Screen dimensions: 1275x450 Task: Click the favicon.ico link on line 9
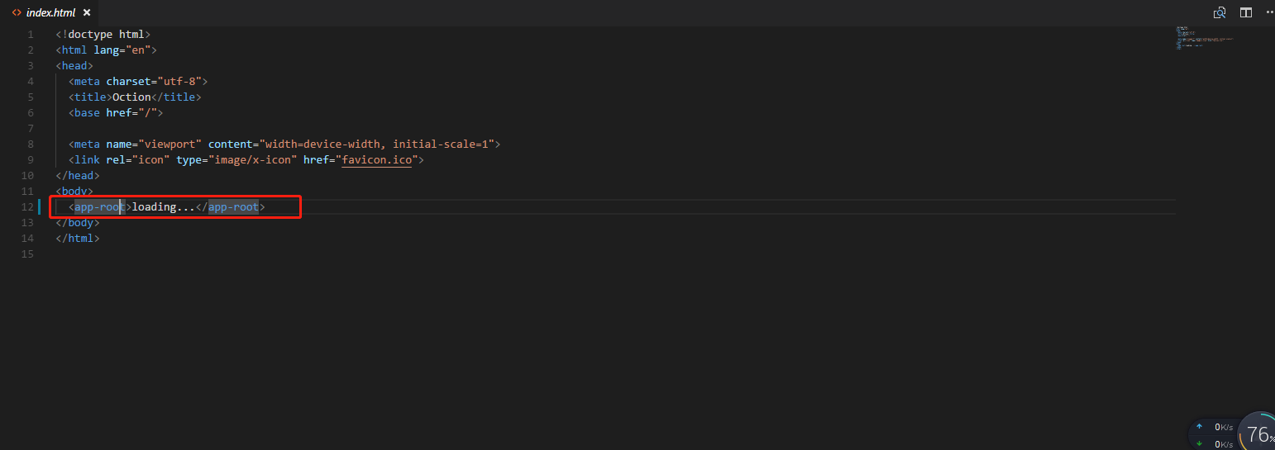pos(376,159)
